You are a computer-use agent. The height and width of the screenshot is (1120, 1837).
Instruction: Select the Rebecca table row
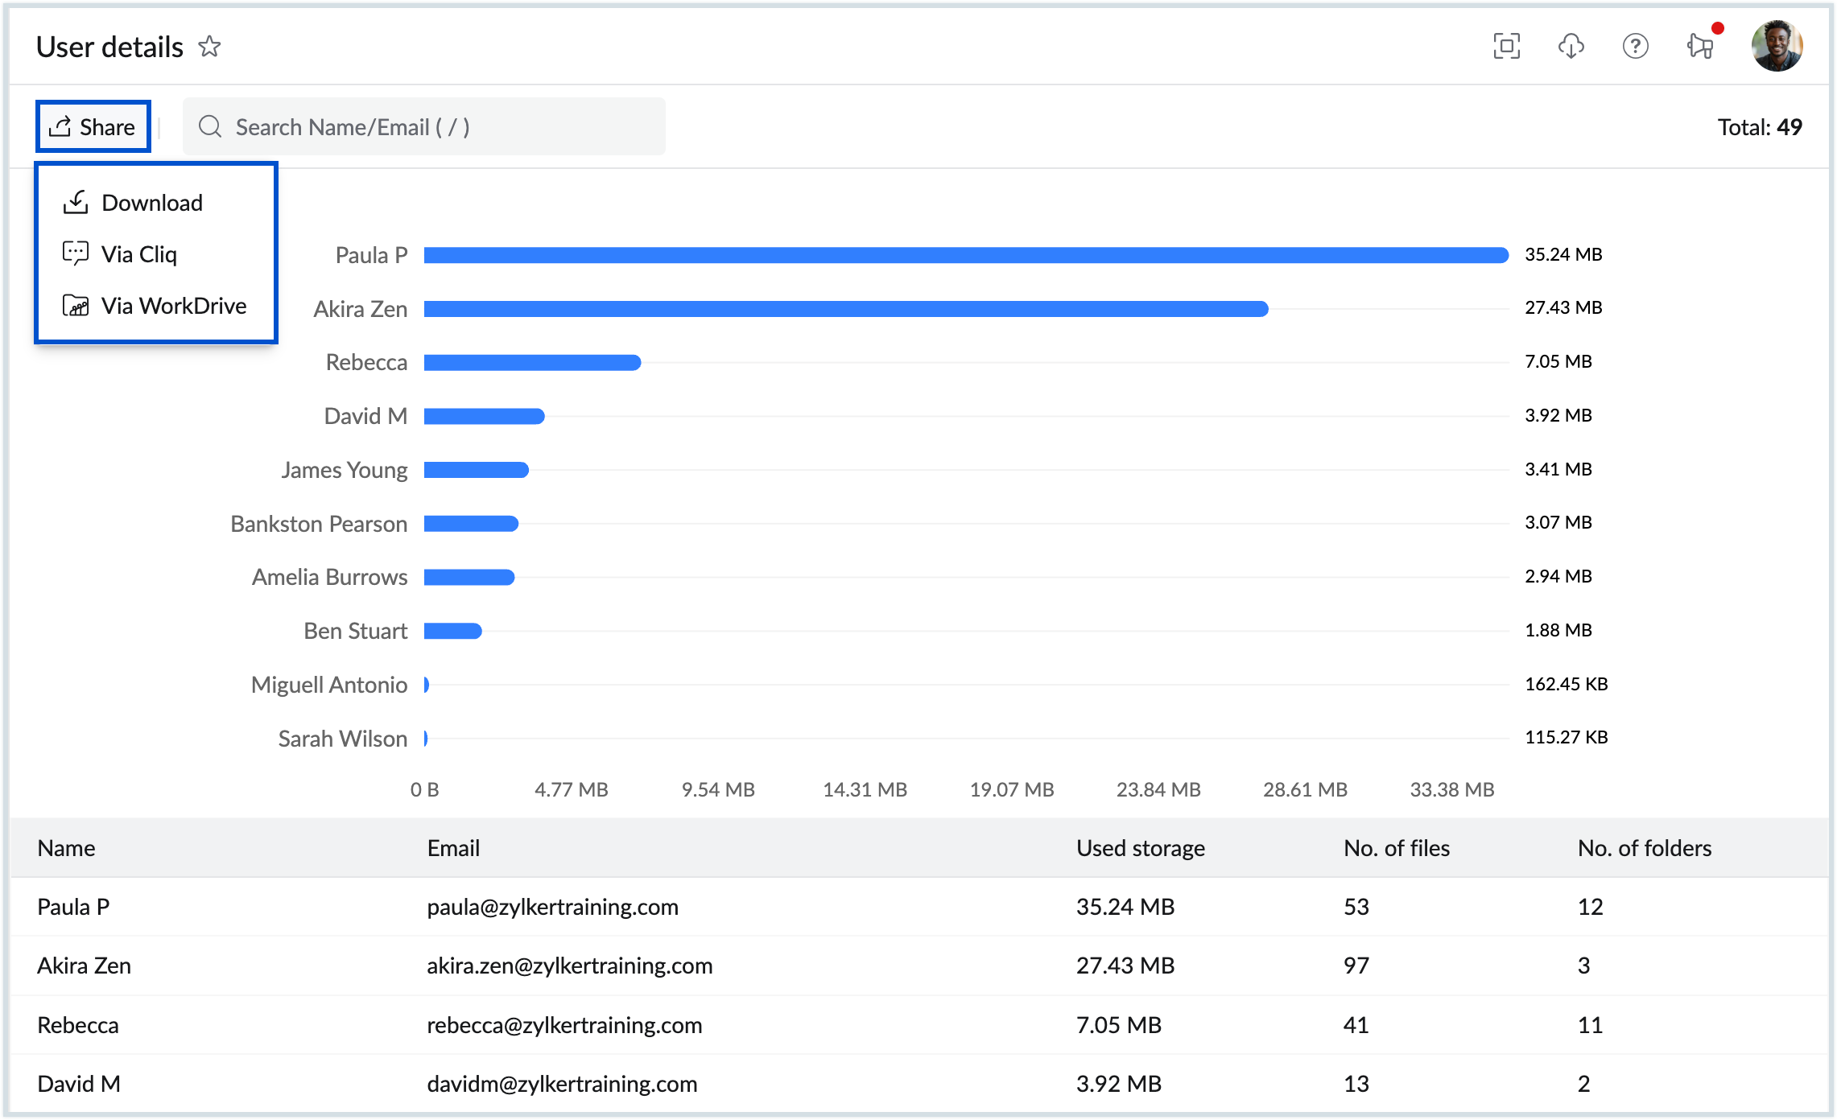(78, 1025)
